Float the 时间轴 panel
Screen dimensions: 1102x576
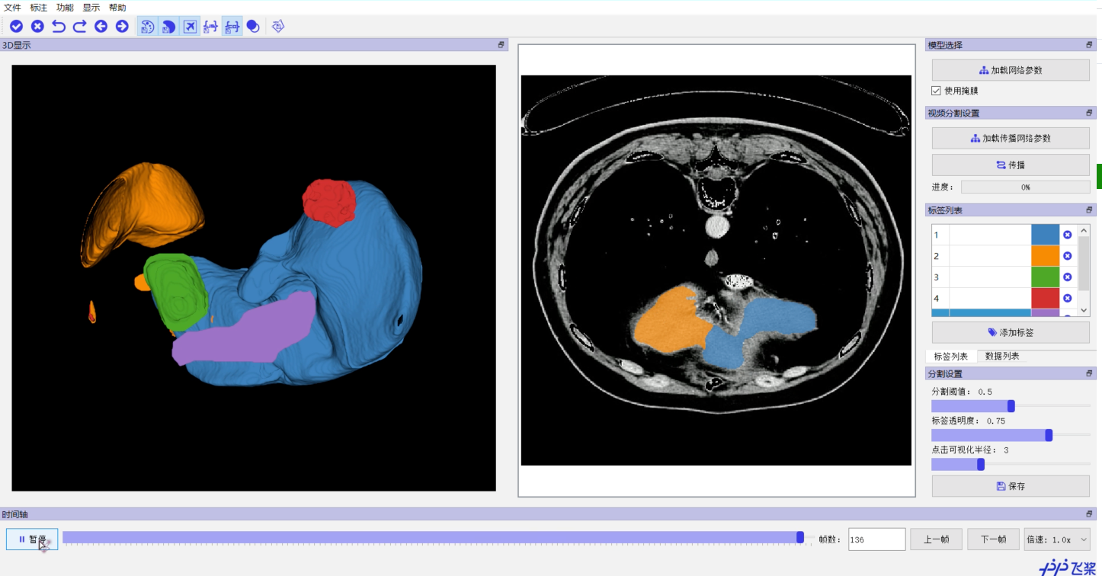1090,514
